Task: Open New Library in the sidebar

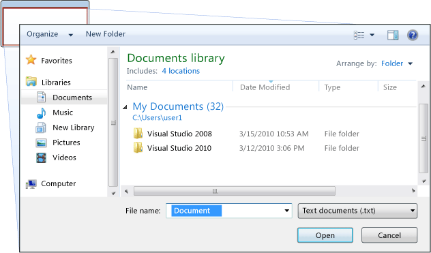Action: [74, 128]
